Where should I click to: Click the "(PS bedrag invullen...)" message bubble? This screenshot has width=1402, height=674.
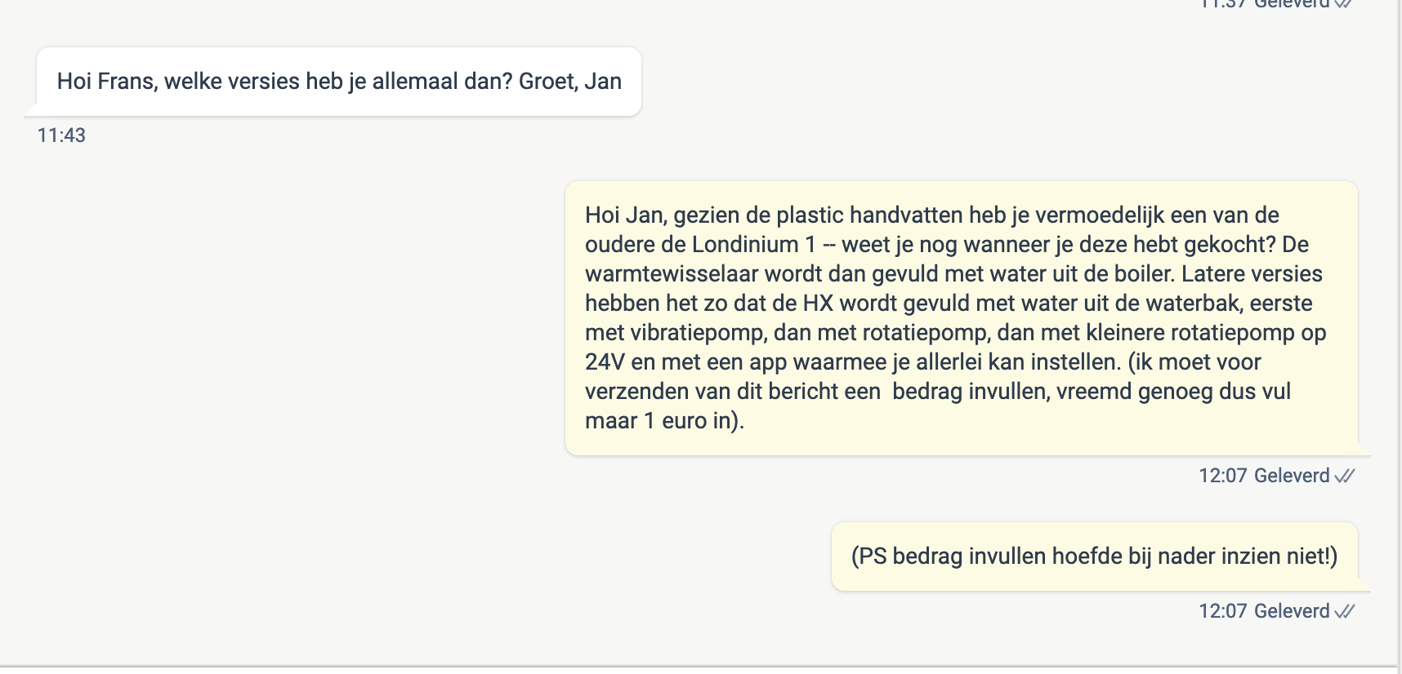tap(1094, 556)
